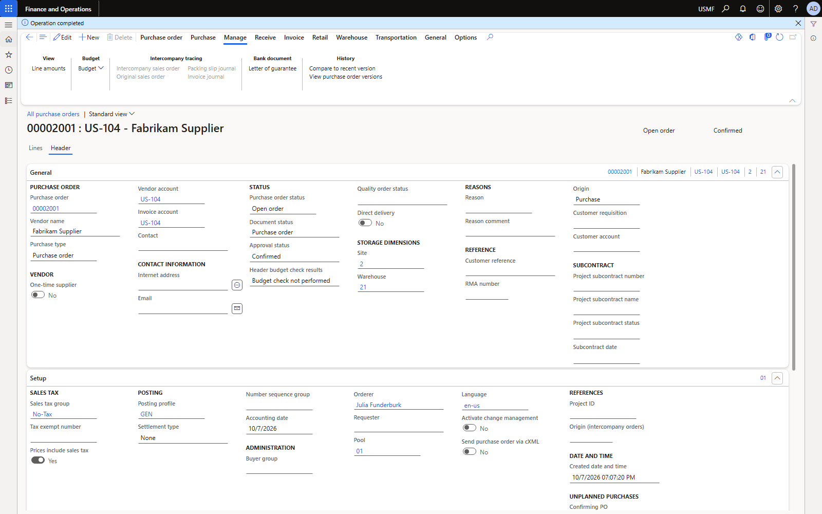Open the Standard view dropdown

point(111,114)
